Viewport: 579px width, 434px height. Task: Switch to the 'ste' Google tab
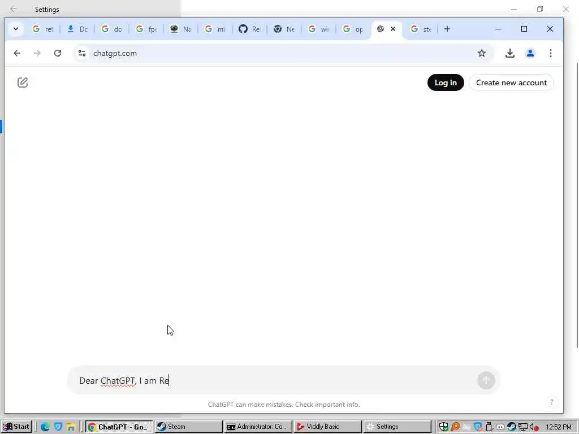click(421, 29)
